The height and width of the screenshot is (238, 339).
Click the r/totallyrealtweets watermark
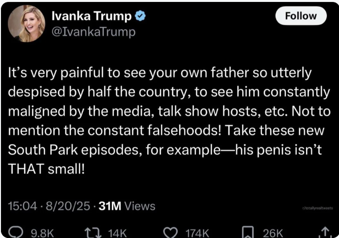[318, 208]
